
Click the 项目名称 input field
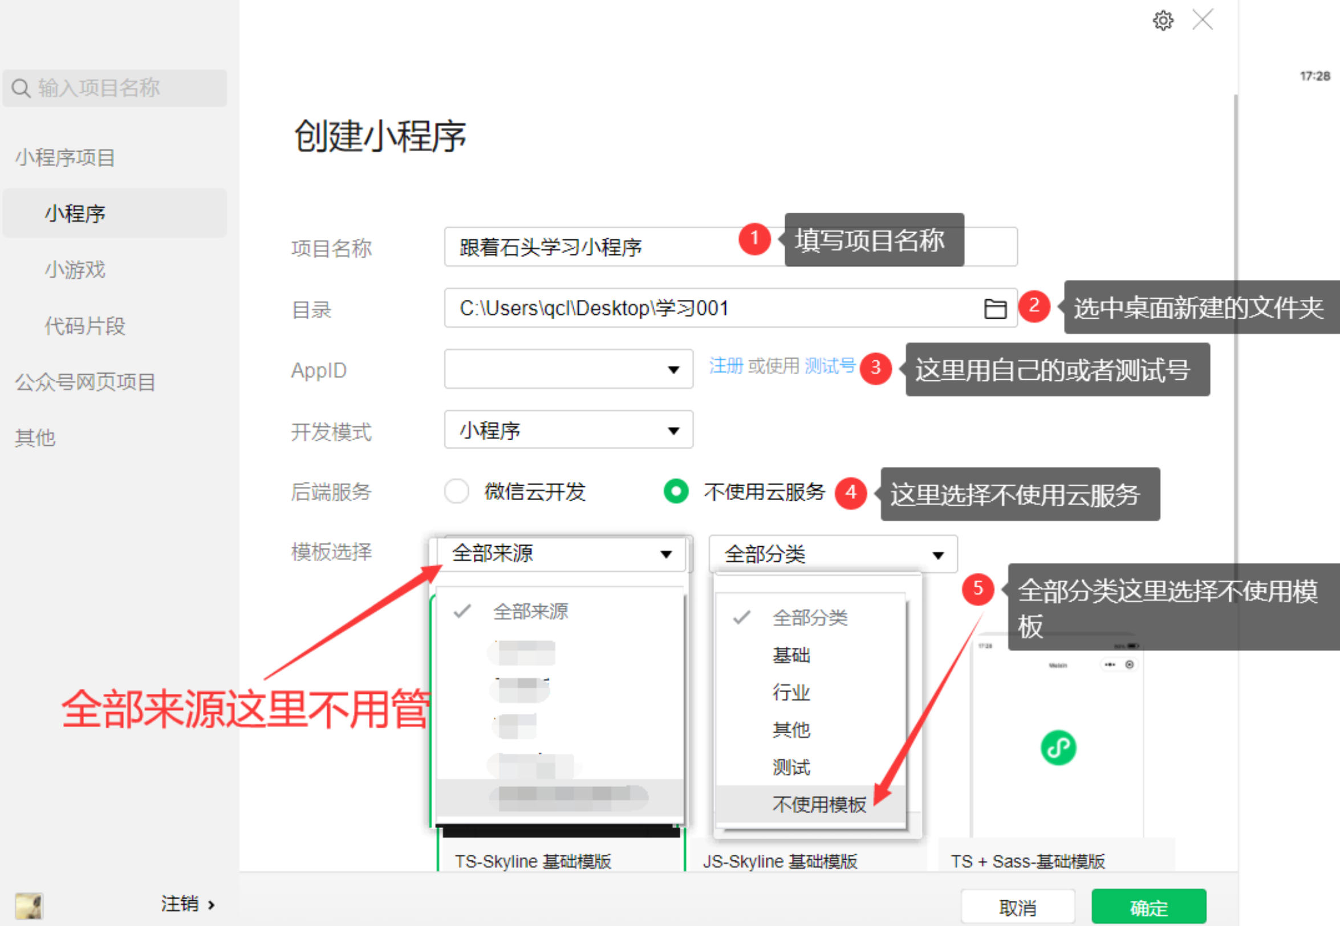coord(731,246)
